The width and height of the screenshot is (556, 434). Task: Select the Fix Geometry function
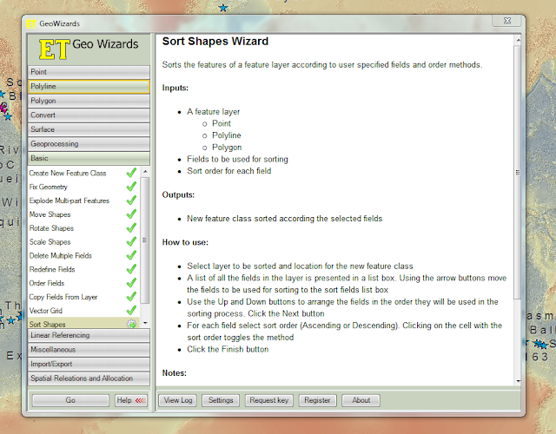[49, 187]
